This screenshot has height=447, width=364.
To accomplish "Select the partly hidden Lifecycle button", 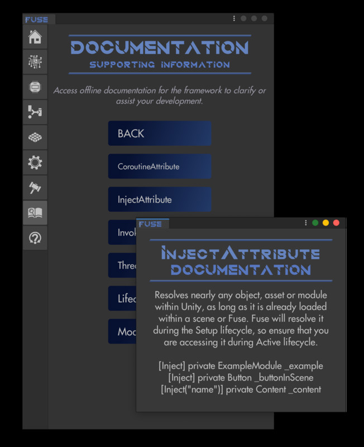I will [122, 298].
